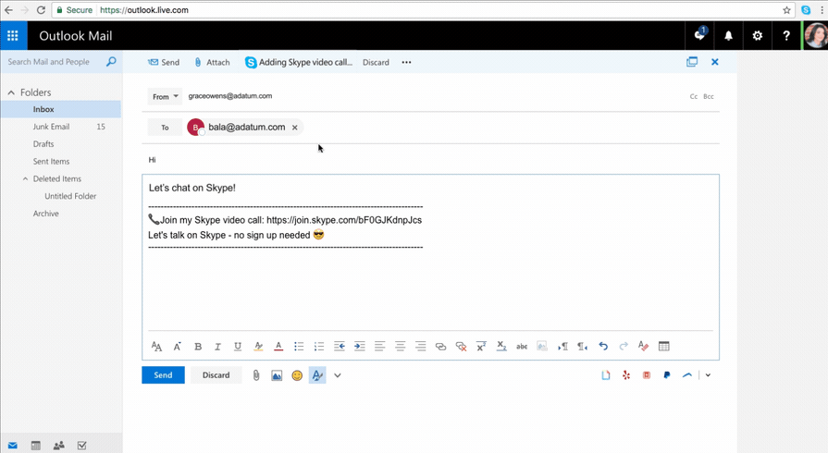Open the notifications bell

click(x=728, y=35)
